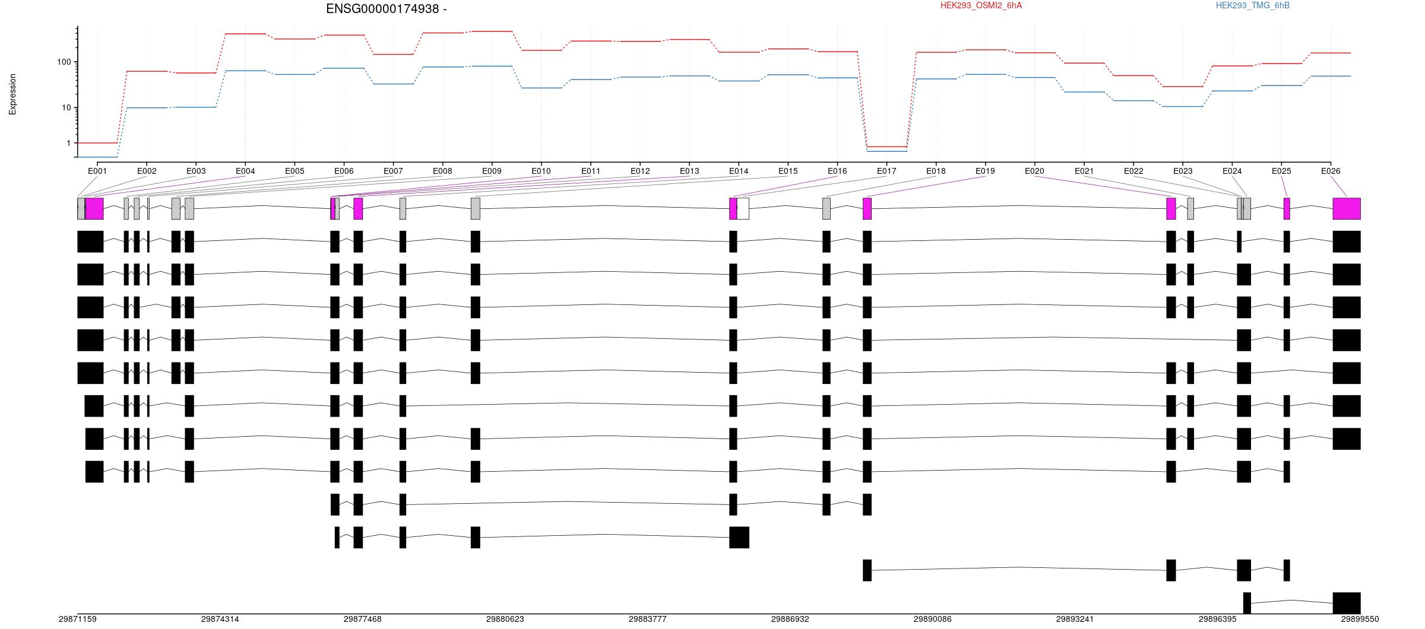The width and height of the screenshot is (1425, 629).
Task: Click exon label E011
Action: 591,171
